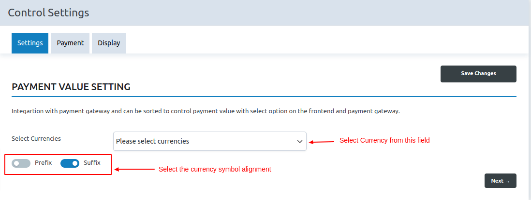Screen dimensions: 531x200
Task: Click the Suffix label text
Action: pyautogui.click(x=92, y=163)
